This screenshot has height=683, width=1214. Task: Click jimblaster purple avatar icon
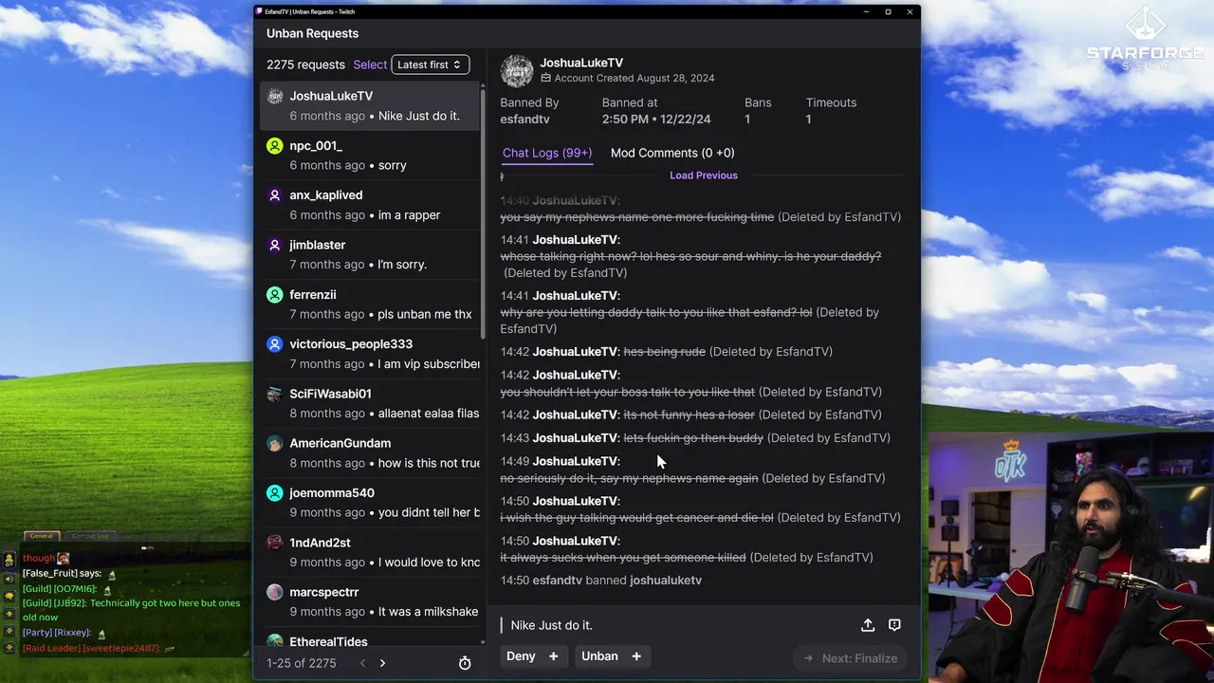tap(275, 245)
